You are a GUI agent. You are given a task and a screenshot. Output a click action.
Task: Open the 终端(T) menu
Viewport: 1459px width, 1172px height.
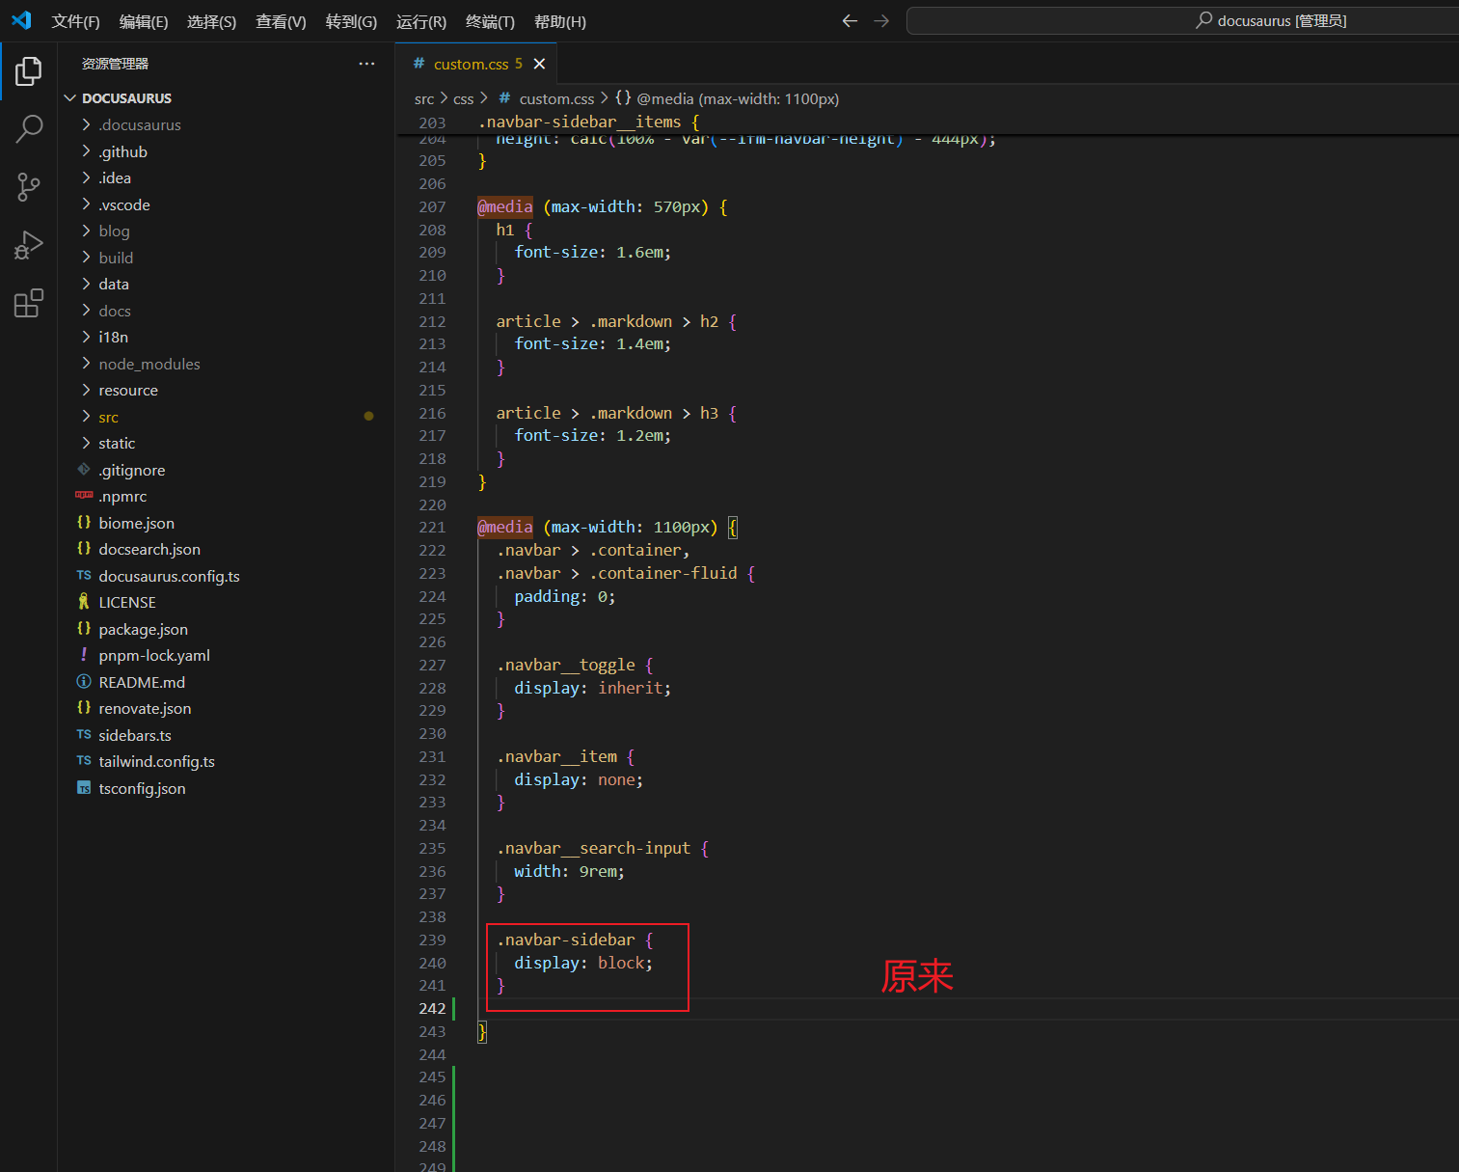(490, 21)
